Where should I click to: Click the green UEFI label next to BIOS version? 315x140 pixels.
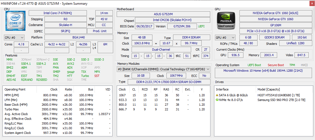coord(202,26)
